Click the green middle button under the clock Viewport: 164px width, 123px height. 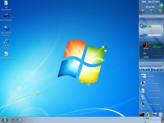point(151,11)
